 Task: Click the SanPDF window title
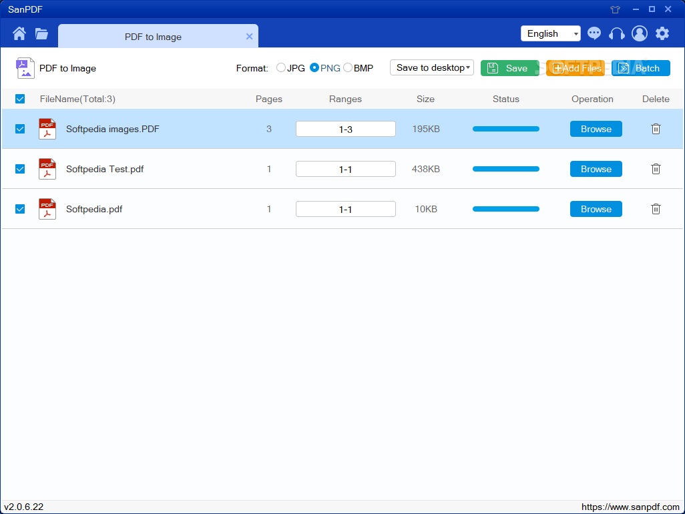[x=25, y=9]
